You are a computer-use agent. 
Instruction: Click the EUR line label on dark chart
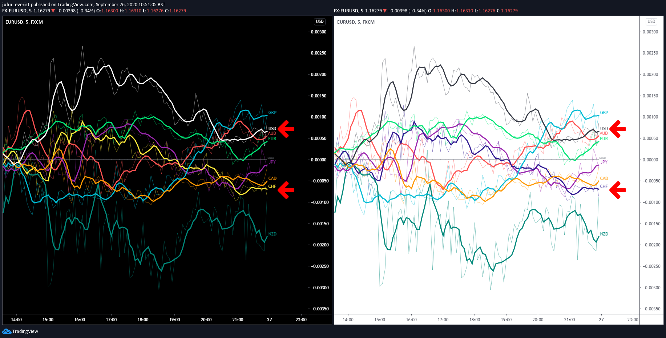click(272, 139)
